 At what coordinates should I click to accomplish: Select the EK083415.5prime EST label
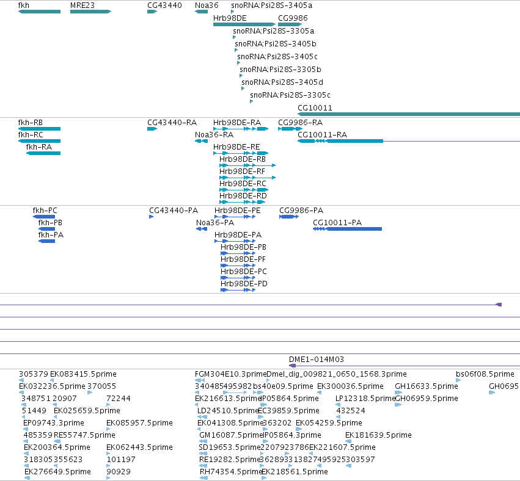pos(83,374)
